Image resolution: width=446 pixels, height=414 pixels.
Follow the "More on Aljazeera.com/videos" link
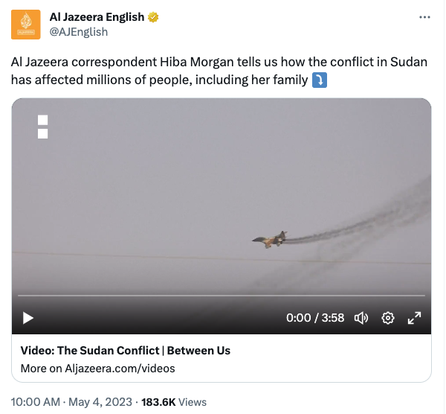pos(97,368)
